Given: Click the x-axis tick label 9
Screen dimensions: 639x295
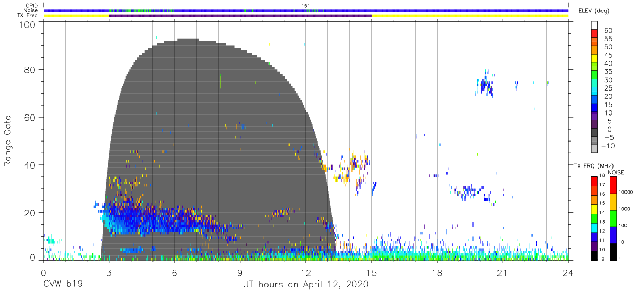Looking at the screenshot, I should 240,273.
